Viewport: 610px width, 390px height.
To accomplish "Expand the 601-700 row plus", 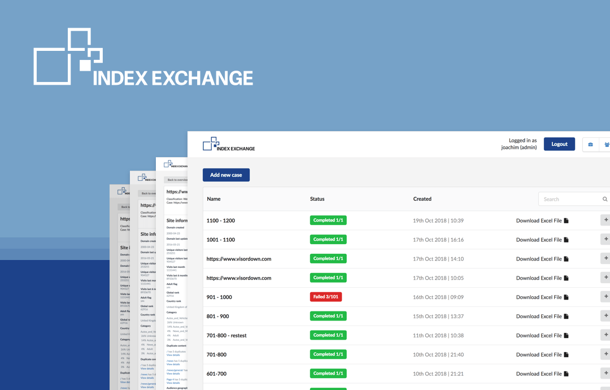I will click(x=605, y=373).
